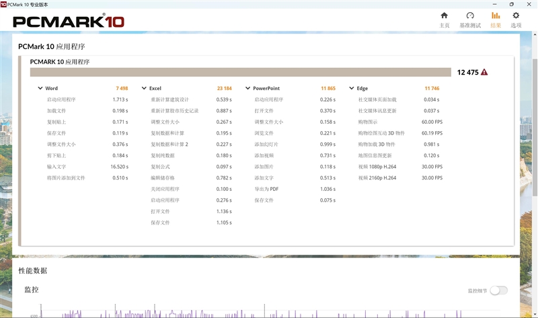This screenshot has width=538, height=318.
Task: Restore down the PCMark 10 window
Action: click(512, 4)
